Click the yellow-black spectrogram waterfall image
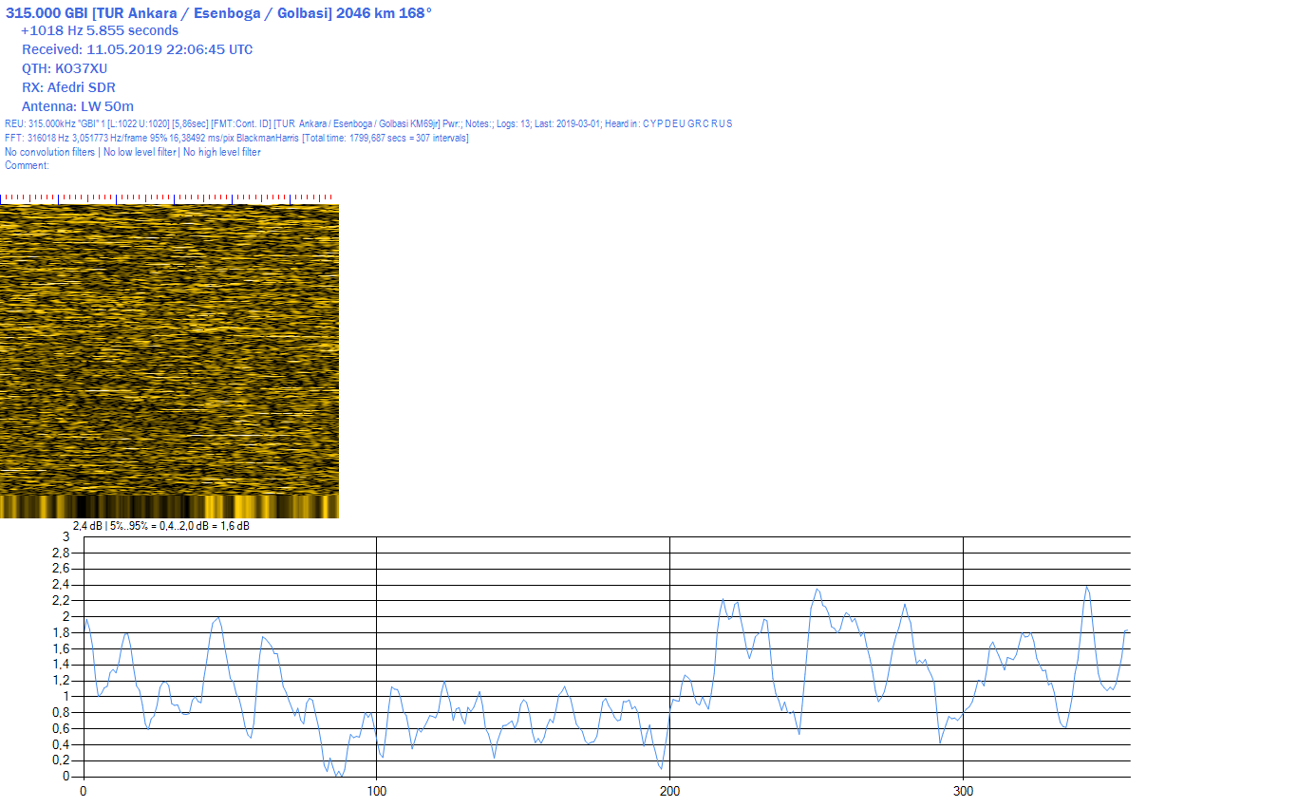Image resolution: width=1297 pixels, height=807 pixels. click(169, 349)
